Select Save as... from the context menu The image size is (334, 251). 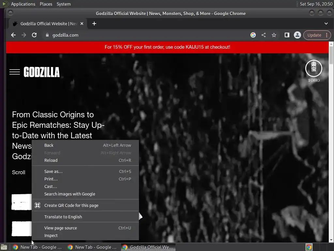point(85,171)
